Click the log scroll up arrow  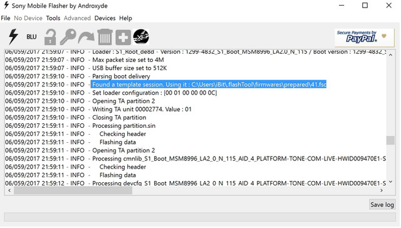(390, 55)
